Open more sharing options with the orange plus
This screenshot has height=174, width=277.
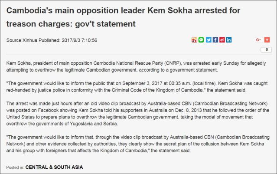(267, 40)
